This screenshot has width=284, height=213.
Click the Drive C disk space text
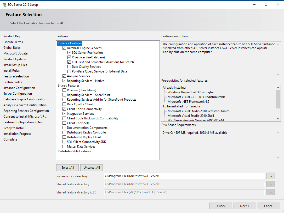(x=195, y=133)
